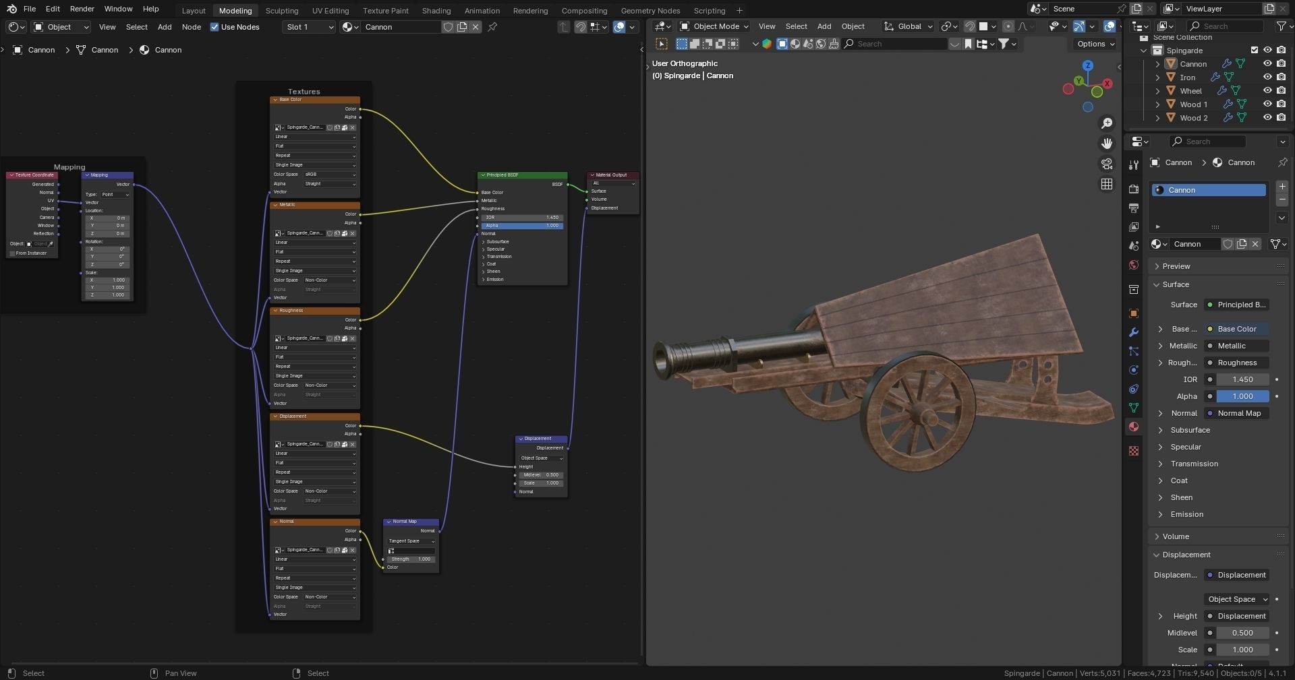
Task: Click the viewport zoom magnifier icon
Action: click(x=1107, y=123)
